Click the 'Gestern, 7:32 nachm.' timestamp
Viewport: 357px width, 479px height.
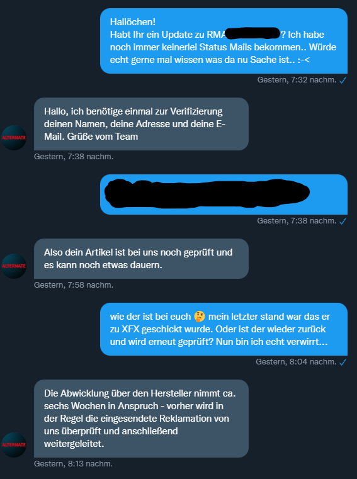pyautogui.click(x=297, y=80)
